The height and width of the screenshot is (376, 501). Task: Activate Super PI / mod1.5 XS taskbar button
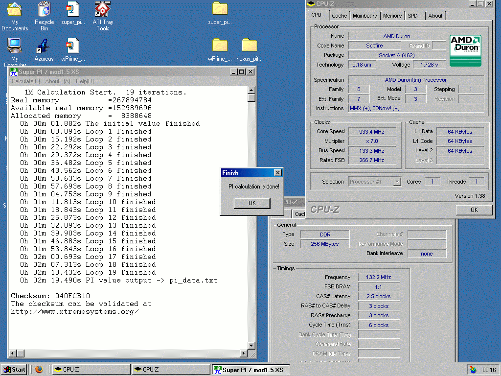point(251,369)
